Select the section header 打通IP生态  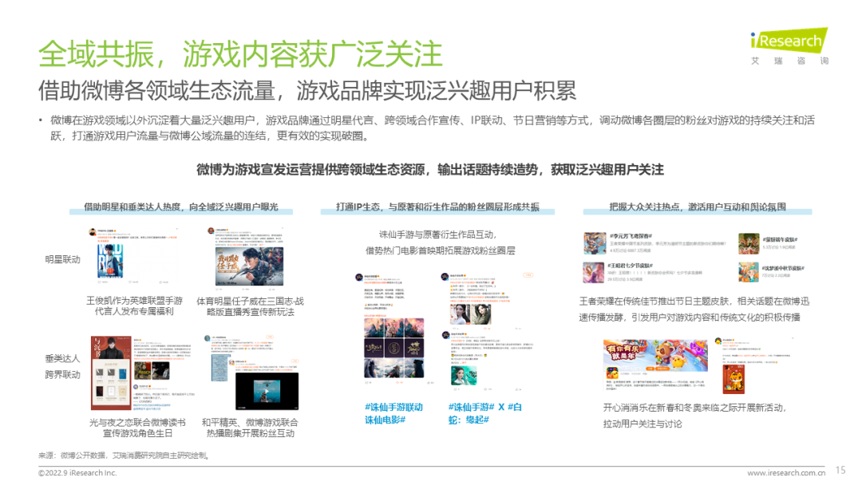coord(437,207)
